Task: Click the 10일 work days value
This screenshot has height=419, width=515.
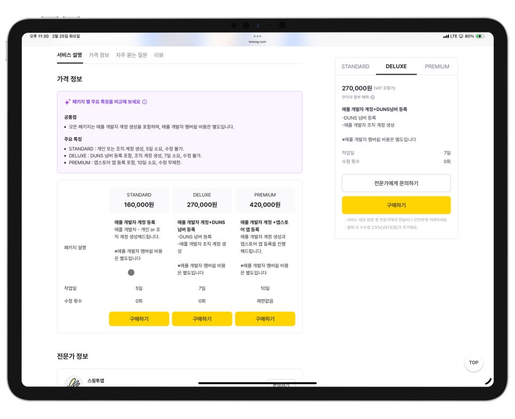Action: pyautogui.click(x=265, y=288)
